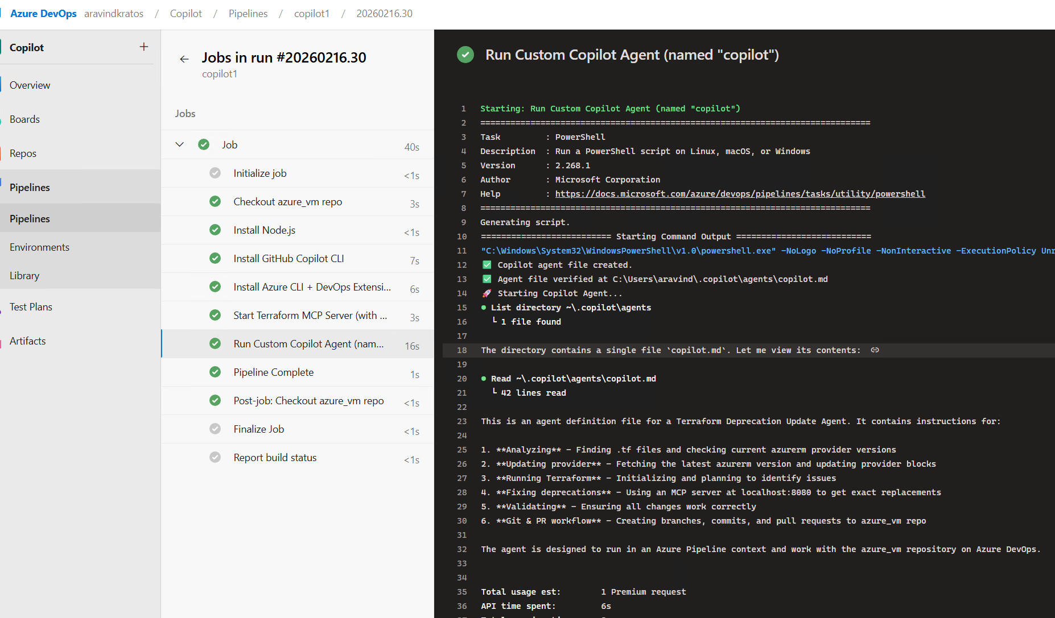Click the green success icon beside Job
Viewport: 1055px width, 618px height.
pos(204,144)
